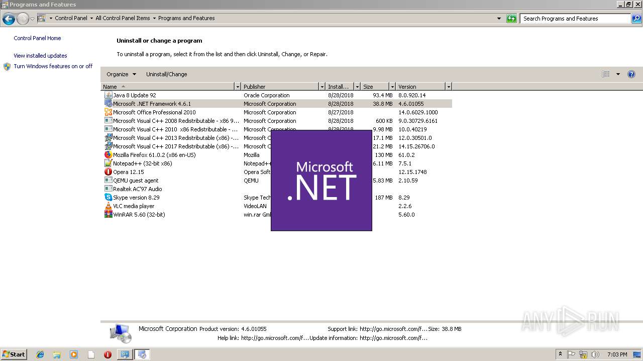Viewport: 643px width, 361px height.
Task: Select Microsoft Office Professional 2010 icon
Action: [108, 112]
